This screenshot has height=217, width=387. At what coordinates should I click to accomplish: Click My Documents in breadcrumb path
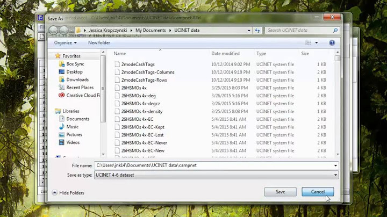(150, 30)
